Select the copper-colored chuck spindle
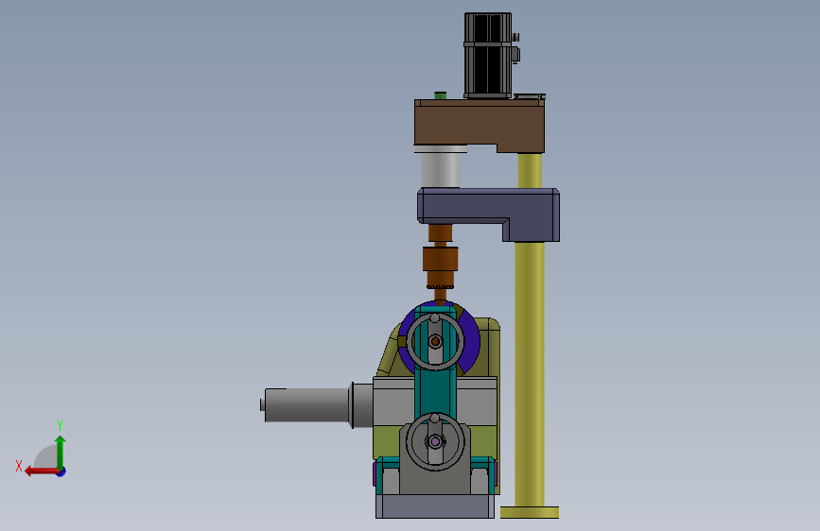The width and height of the screenshot is (820, 531). (441, 265)
